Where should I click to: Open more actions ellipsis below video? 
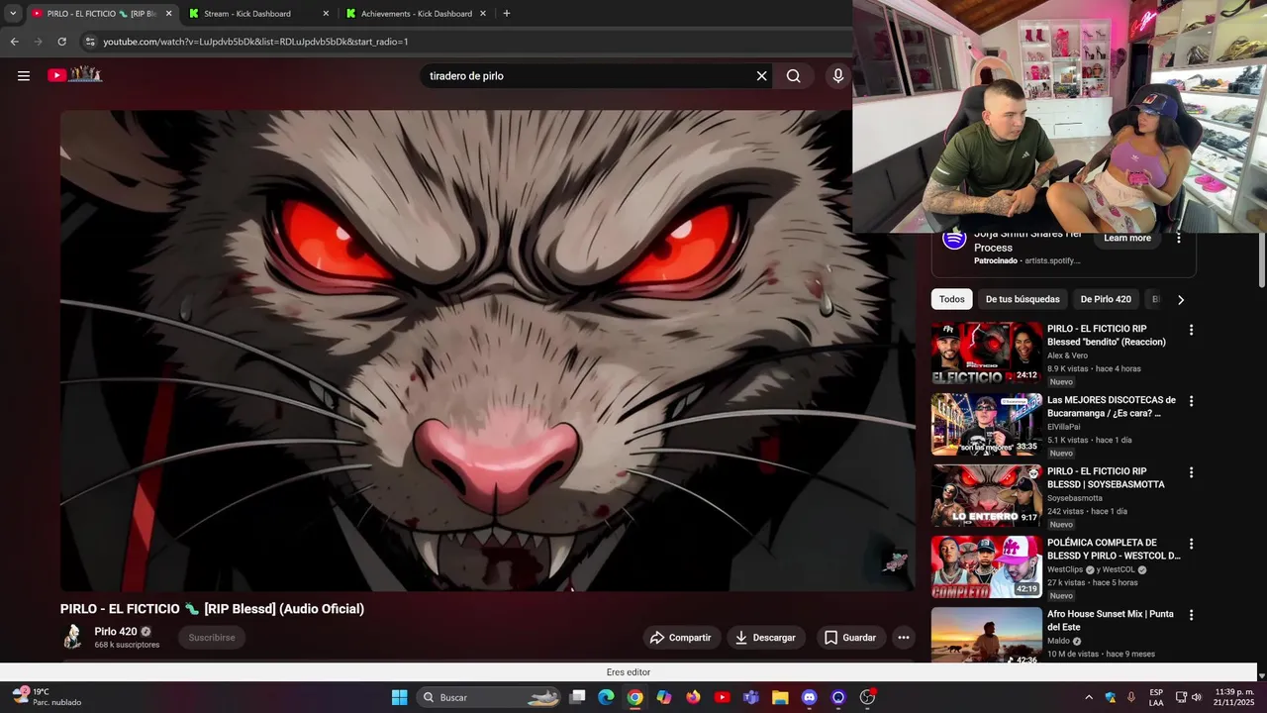click(903, 638)
